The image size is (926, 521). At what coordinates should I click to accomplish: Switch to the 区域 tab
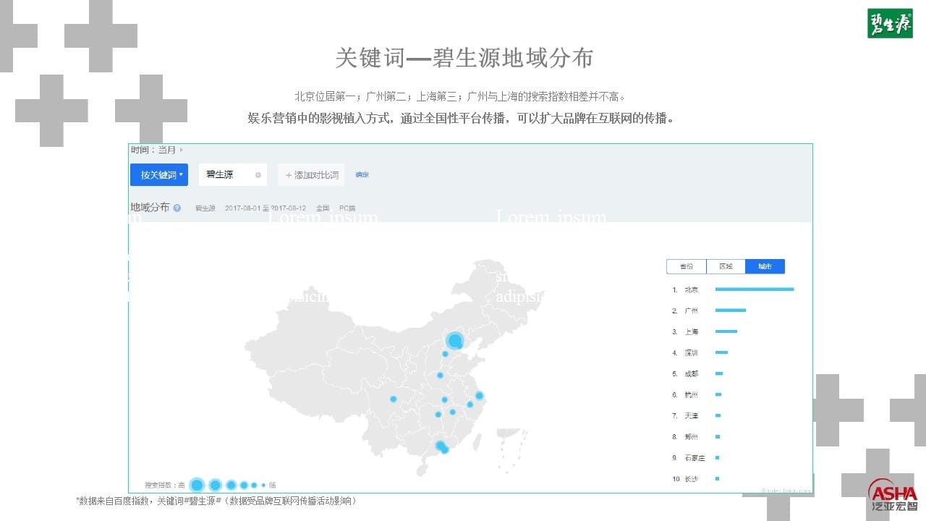[x=726, y=266]
